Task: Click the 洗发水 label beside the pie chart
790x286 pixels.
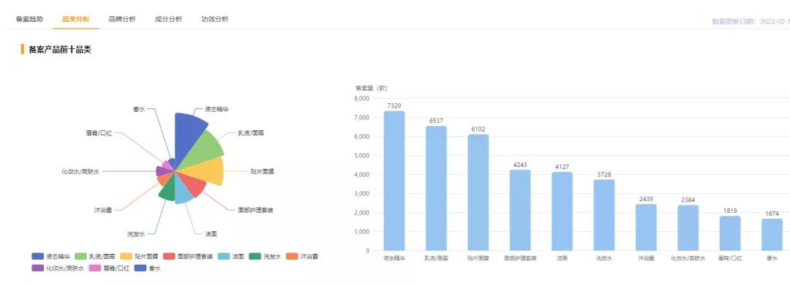Action: click(136, 234)
